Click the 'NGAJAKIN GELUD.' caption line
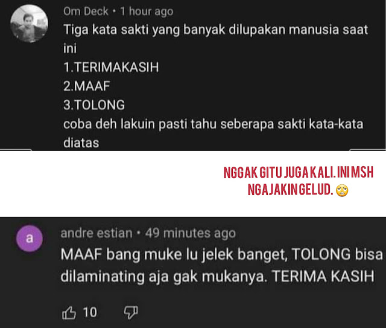The height and width of the screenshot is (328, 386). point(290,190)
